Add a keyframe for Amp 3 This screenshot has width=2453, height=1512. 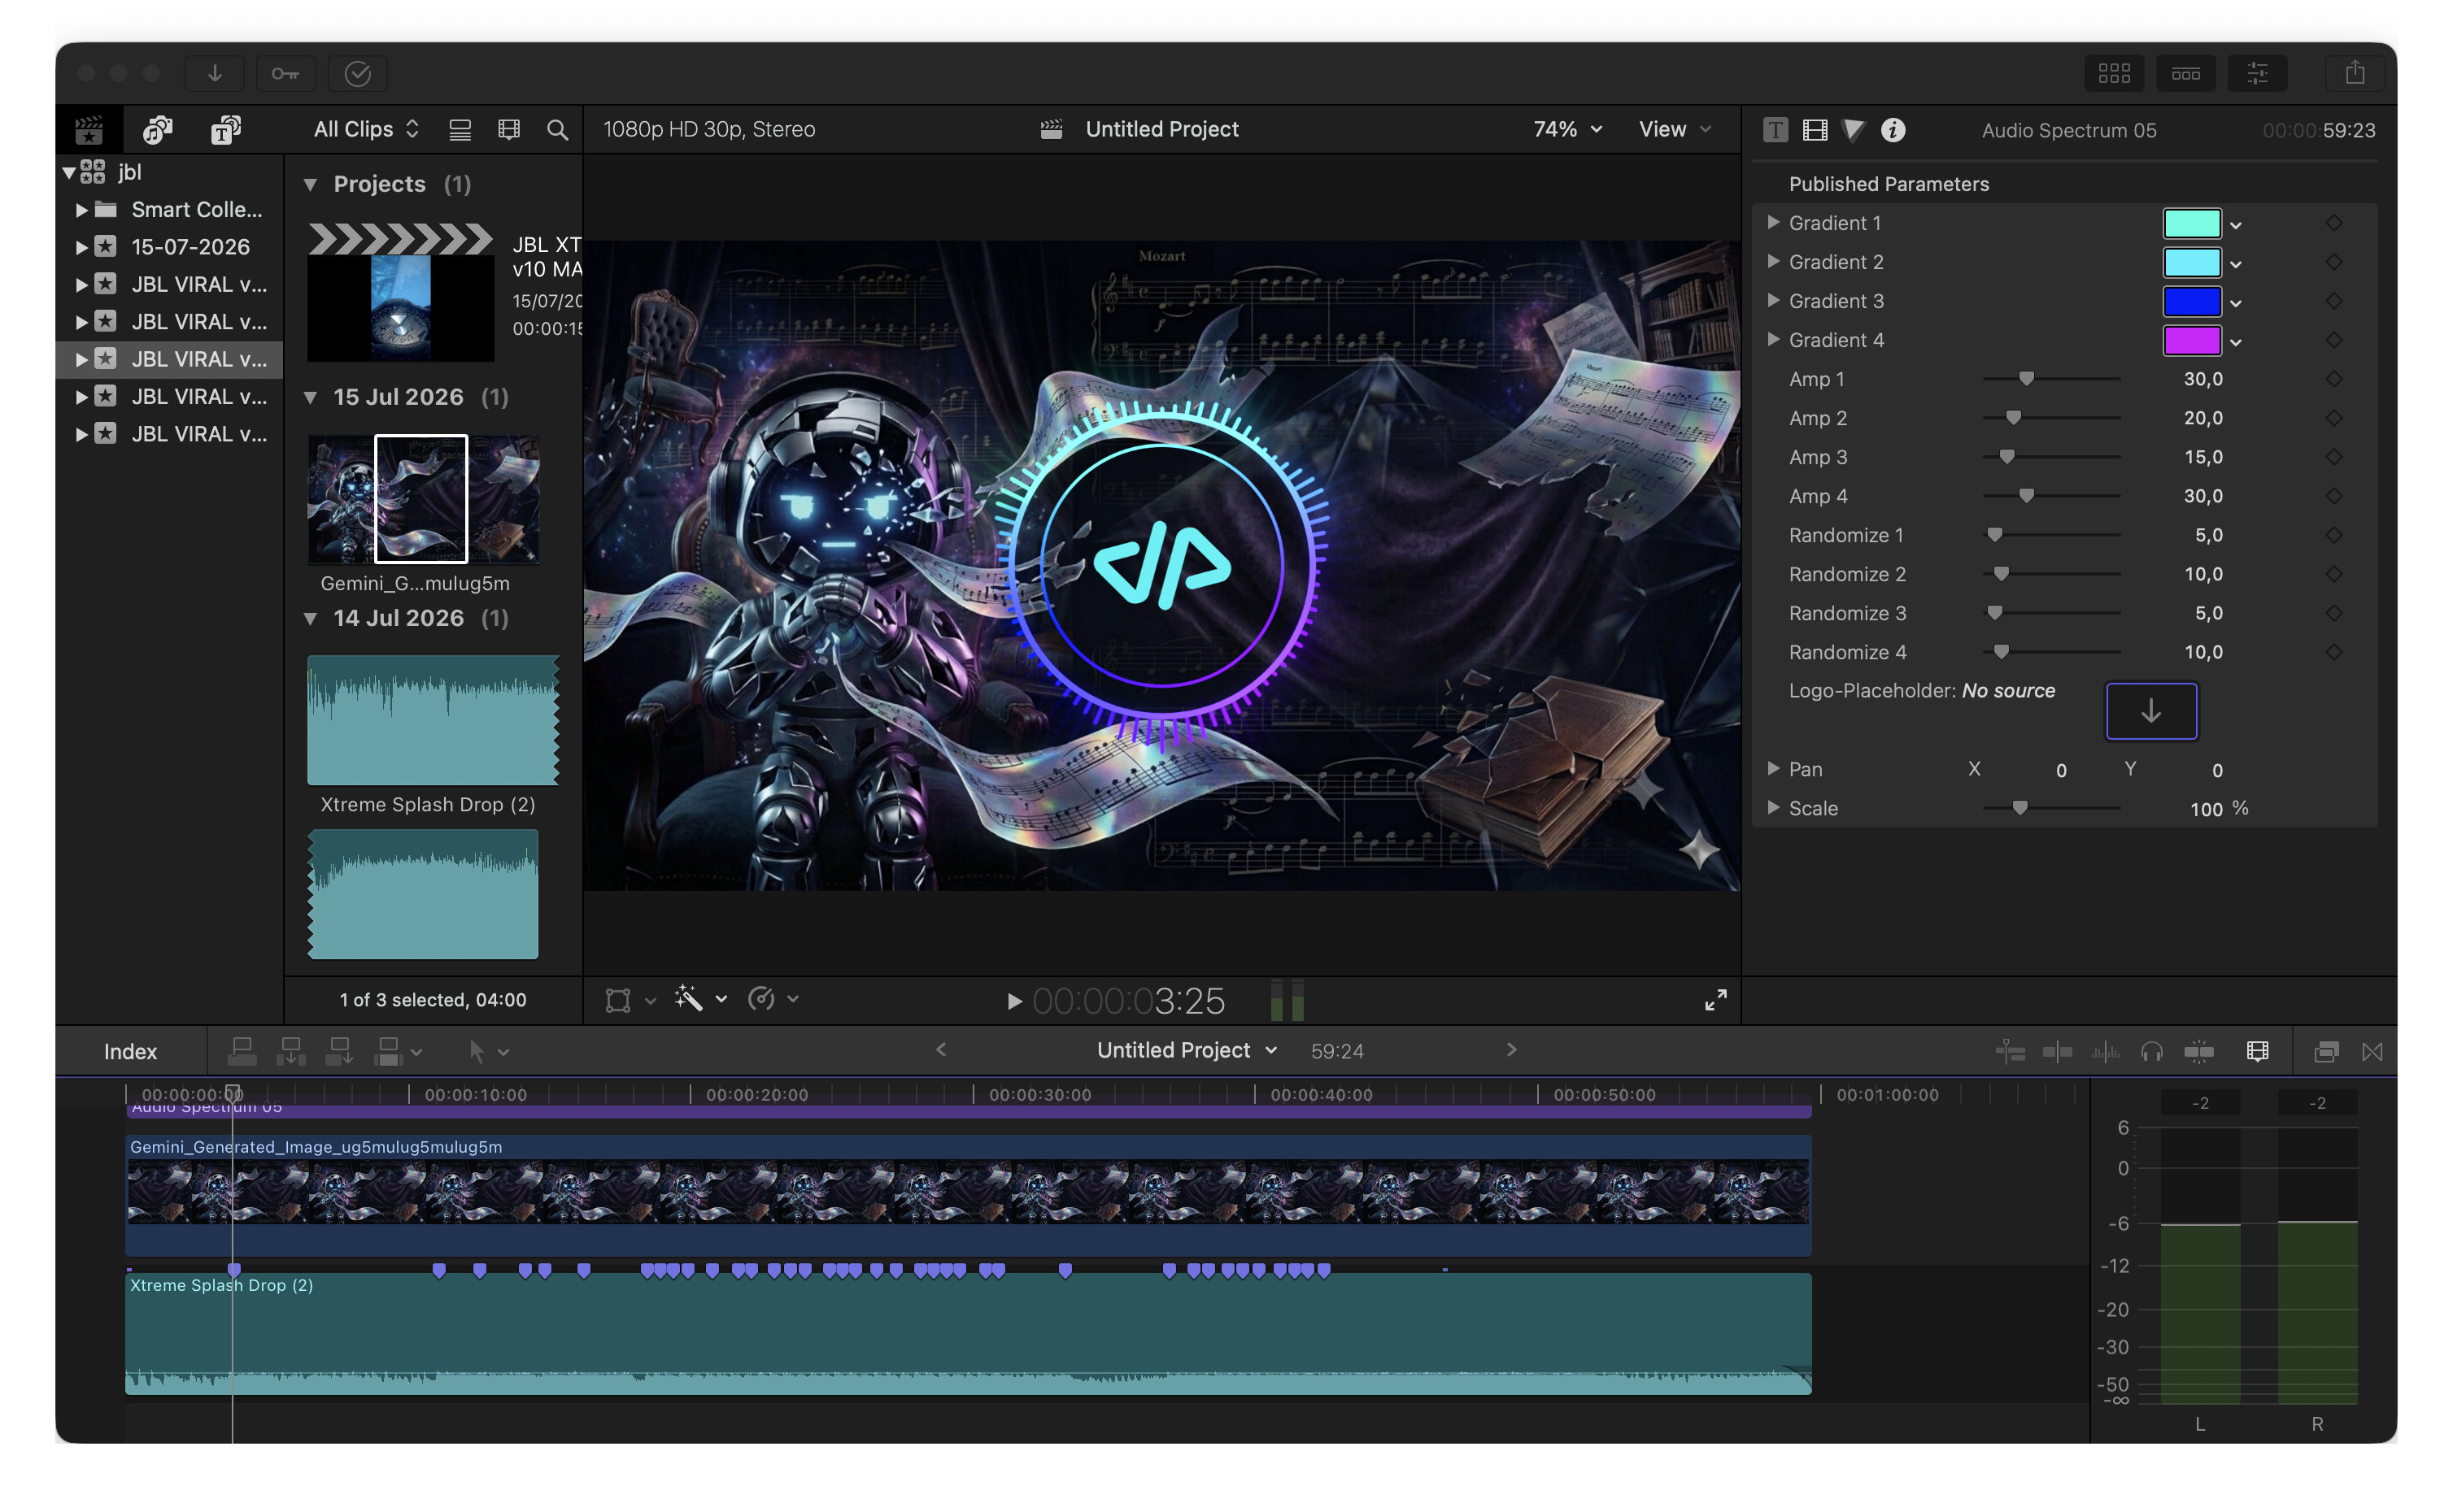2333,457
